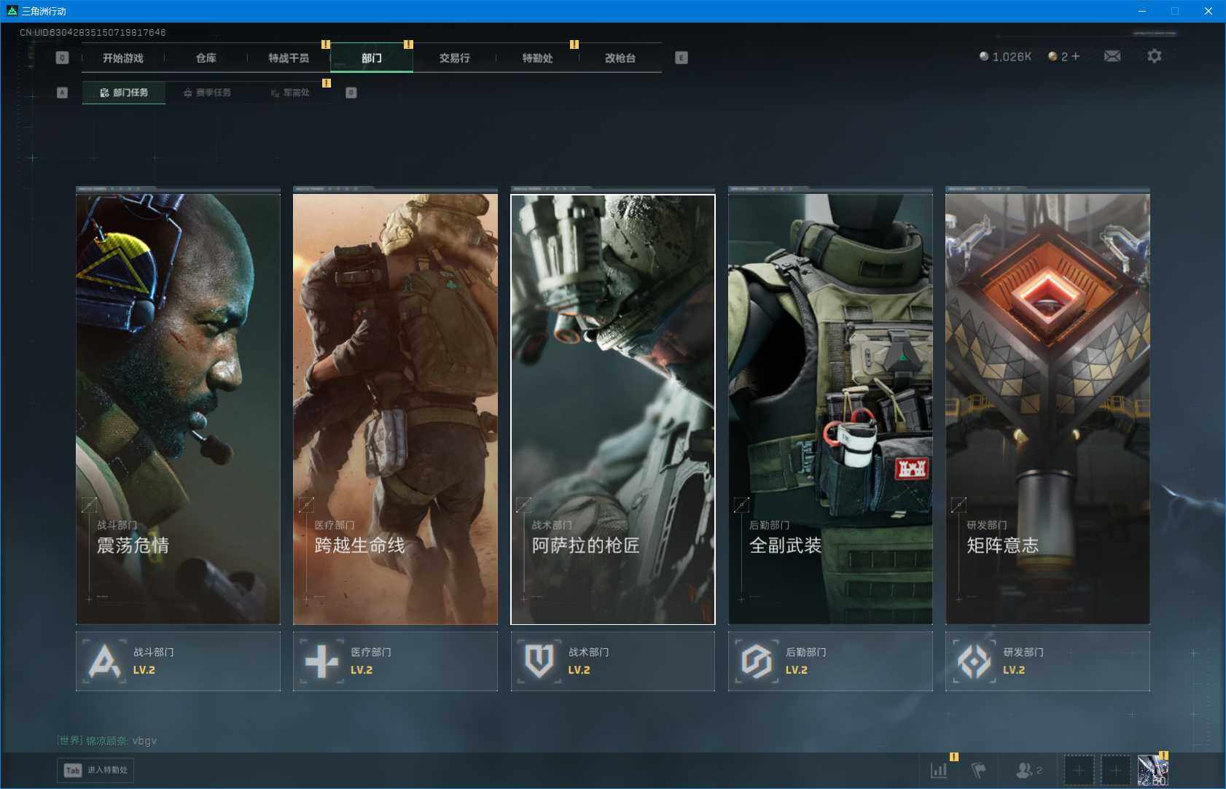Open the 跨越生命线 medical department card
Viewport: 1226px width, 789px height.
(395, 408)
